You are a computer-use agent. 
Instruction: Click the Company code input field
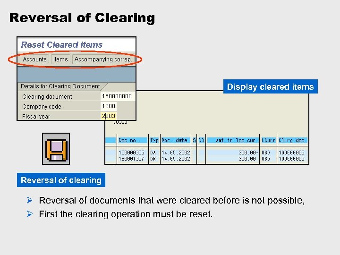click(109, 106)
